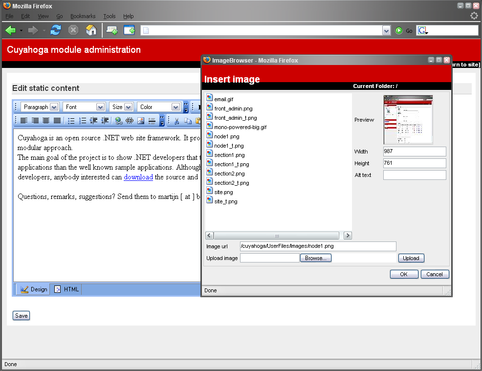Open the Go menu in the menu bar
Screen dimensions: 482x371
point(59,16)
